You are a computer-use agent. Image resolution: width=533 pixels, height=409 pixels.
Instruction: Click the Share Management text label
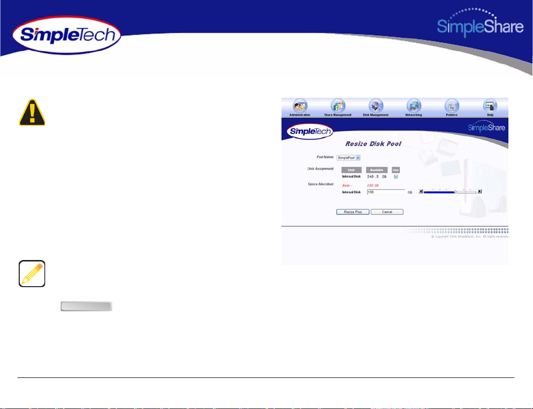[338, 115]
